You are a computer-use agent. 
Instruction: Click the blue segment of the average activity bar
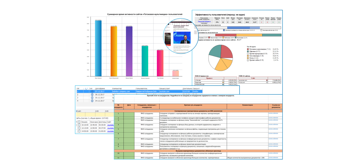238,28
